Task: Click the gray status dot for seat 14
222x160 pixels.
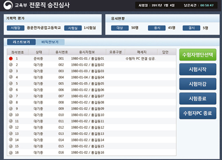Action: (x=11, y=140)
